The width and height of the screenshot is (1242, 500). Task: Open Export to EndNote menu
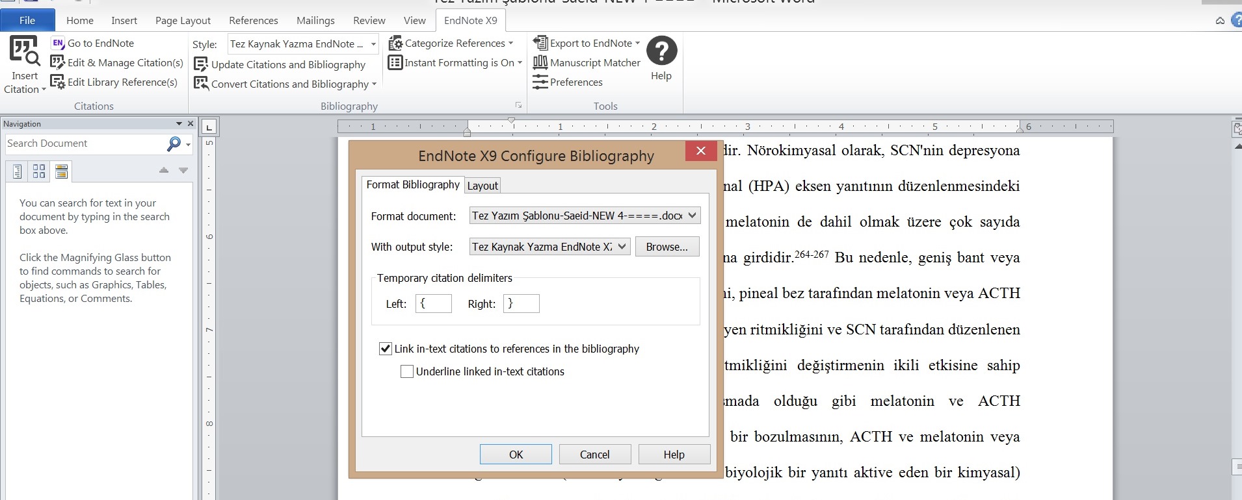(587, 44)
